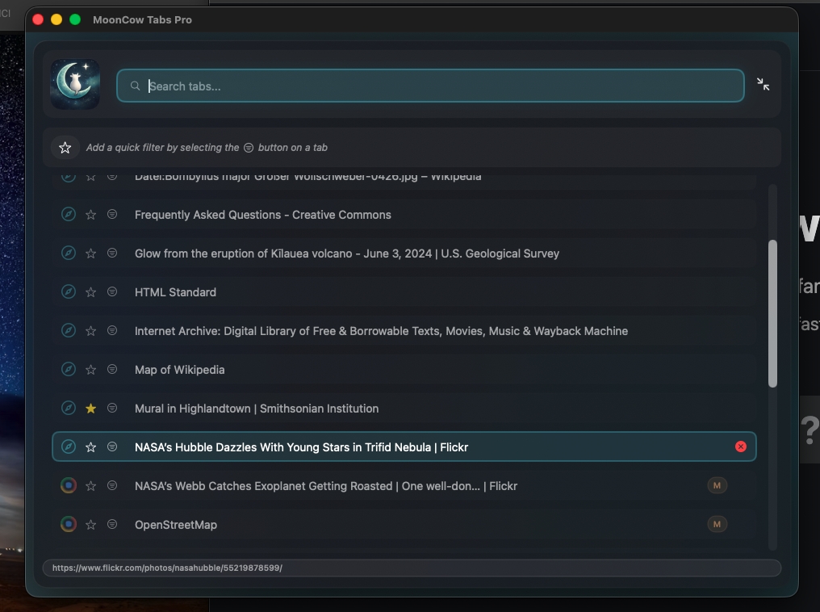
Task: Star the OpenStreetMap tab
Action: tap(91, 524)
